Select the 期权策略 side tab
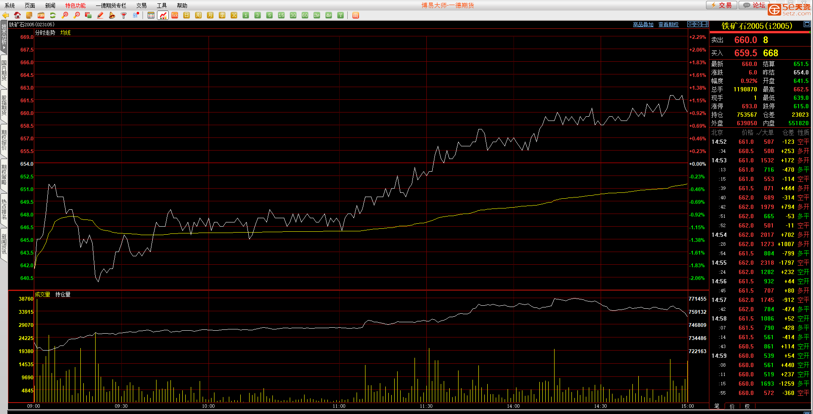 [x=4, y=175]
